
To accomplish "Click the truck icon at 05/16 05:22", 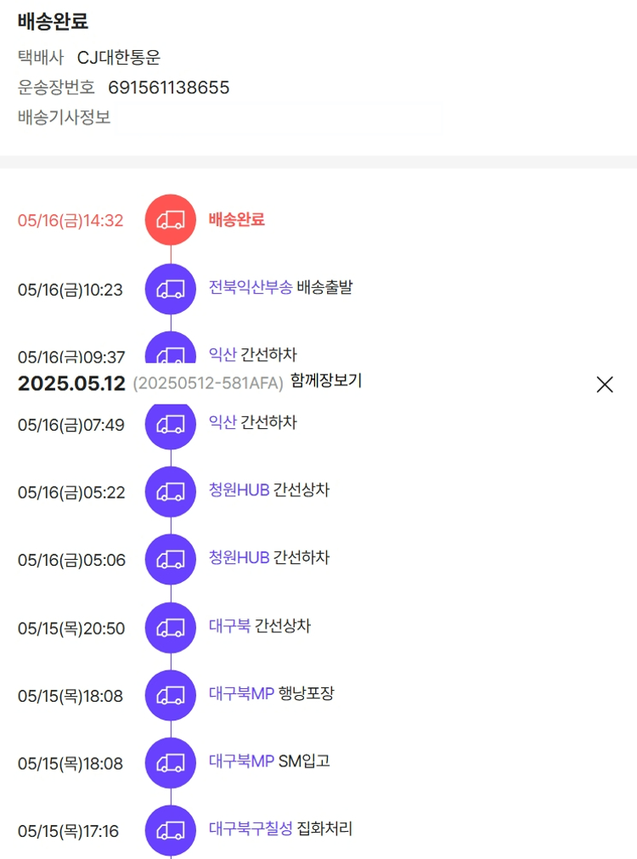I will point(171,491).
